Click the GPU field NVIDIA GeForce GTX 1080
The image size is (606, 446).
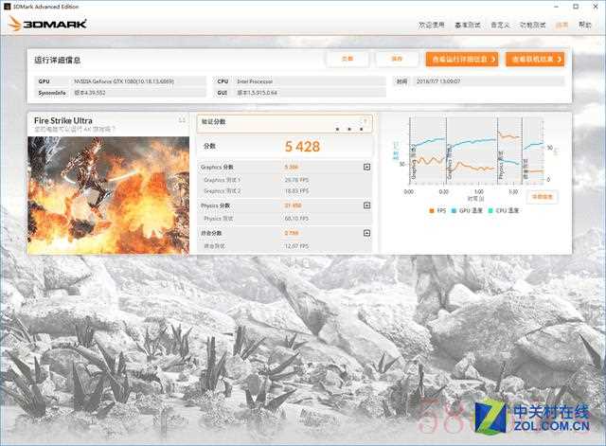click(x=124, y=81)
